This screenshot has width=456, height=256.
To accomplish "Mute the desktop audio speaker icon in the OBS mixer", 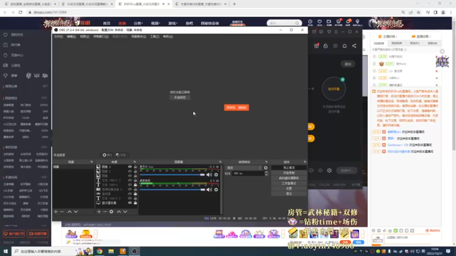I will (209, 189).
